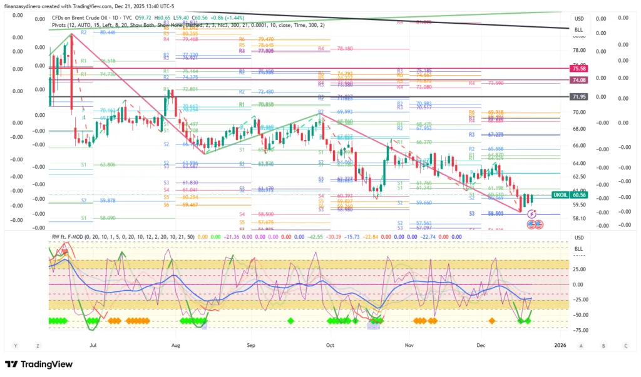
Task: Click the dark 71.95 price level label
Action: tap(578, 97)
